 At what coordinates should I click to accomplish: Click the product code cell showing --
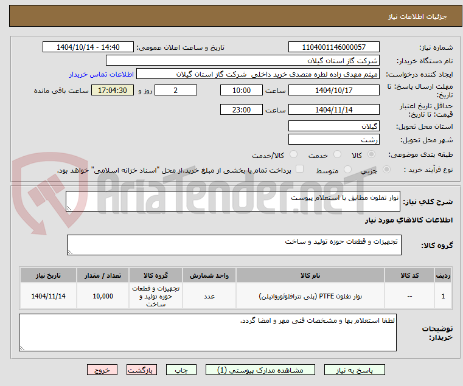coord(409,296)
